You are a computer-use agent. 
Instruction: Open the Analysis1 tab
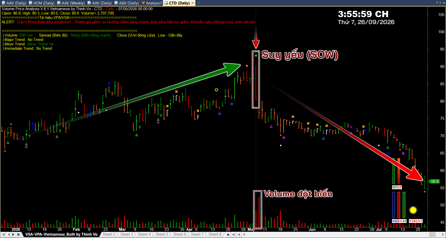(x=152, y=3)
